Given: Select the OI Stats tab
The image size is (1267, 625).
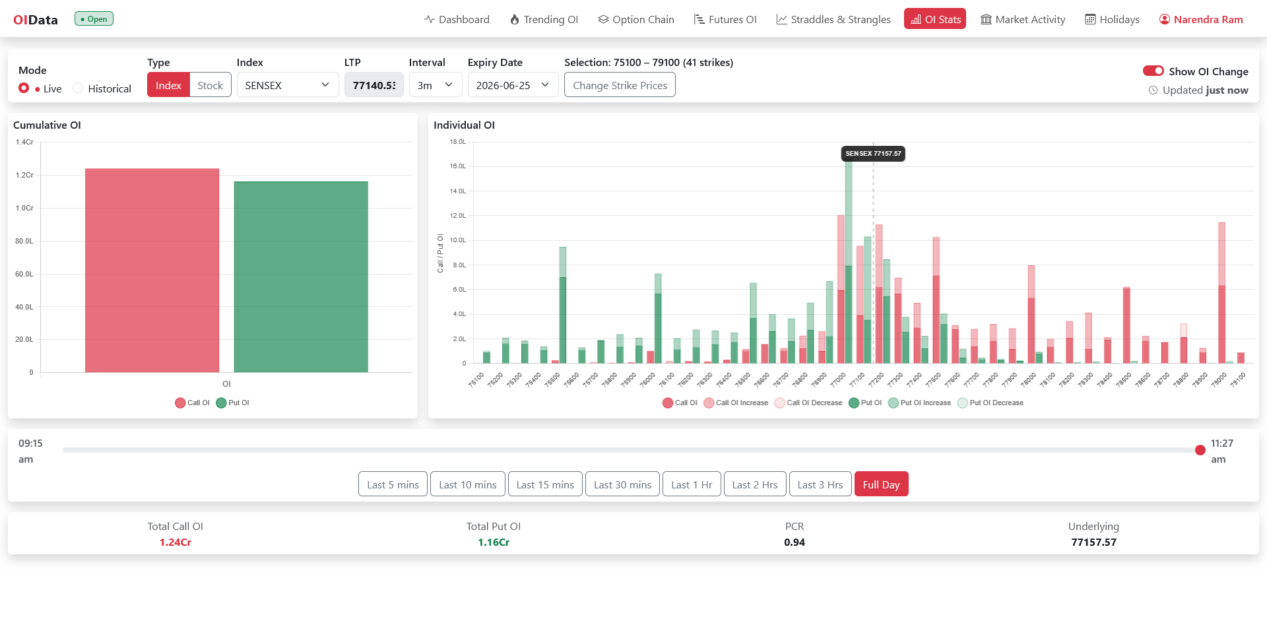Looking at the screenshot, I should [x=935, y=19].
